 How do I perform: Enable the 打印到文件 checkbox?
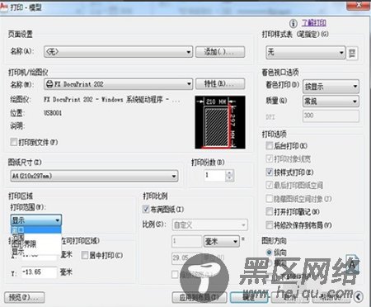click(13, 142)
